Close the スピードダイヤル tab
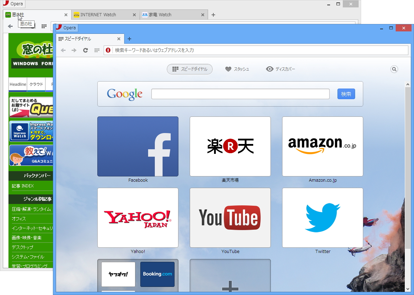 point(119,39)
